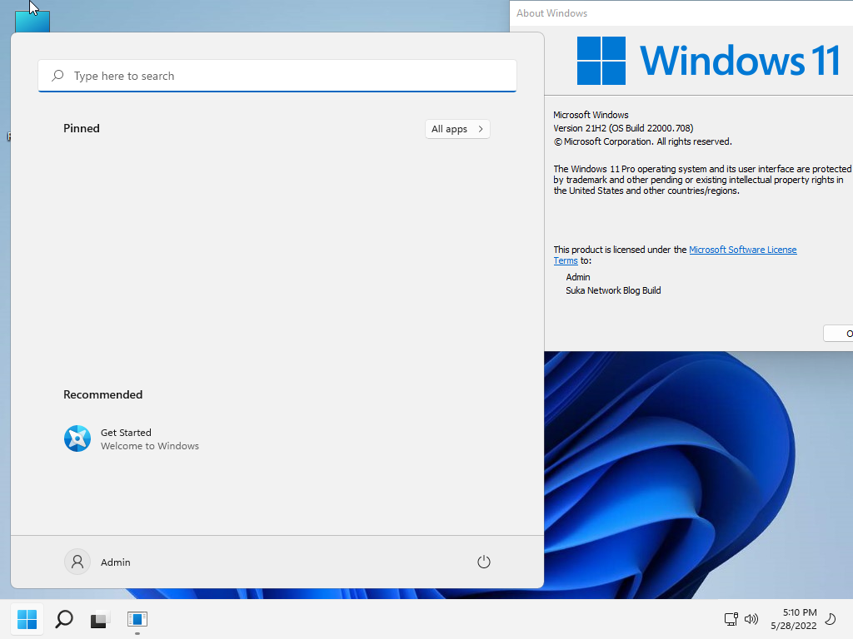Image resolution: width=853 pixels, height=639 pixels.
Task: Click the licensed user Admin text in About dialog
Action: (578, 277)
